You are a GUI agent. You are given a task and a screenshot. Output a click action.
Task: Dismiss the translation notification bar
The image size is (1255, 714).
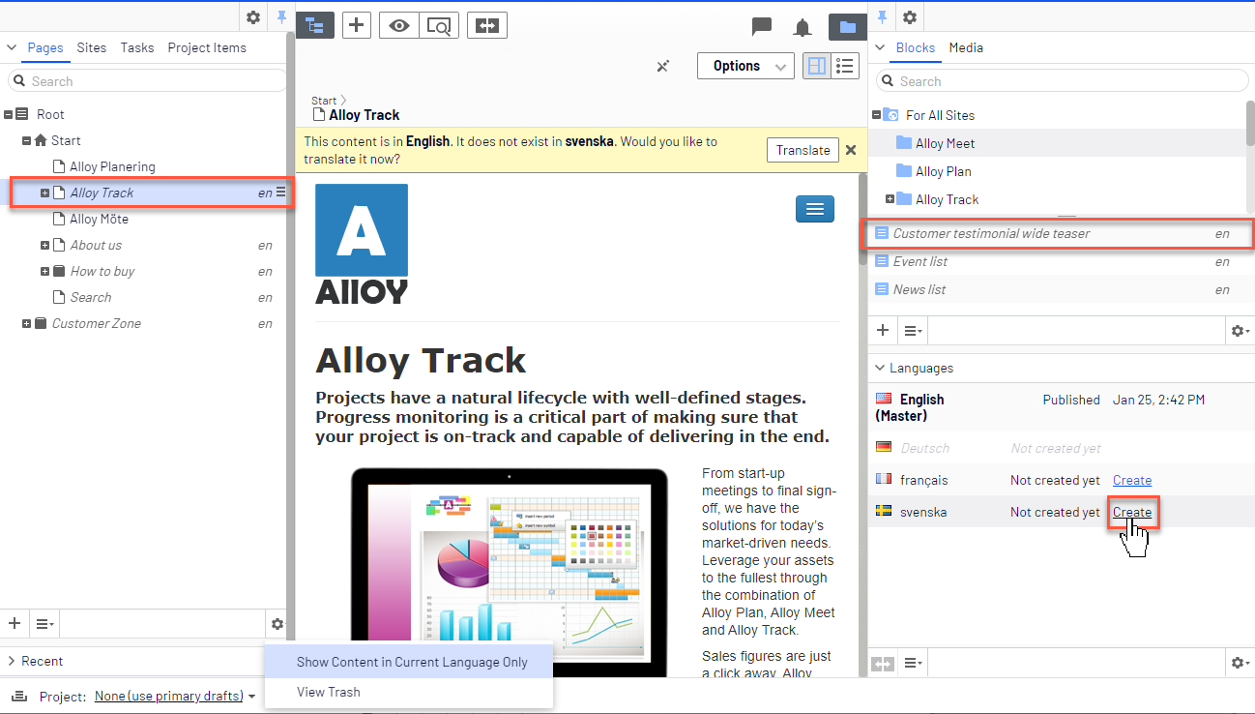point(851,150)
